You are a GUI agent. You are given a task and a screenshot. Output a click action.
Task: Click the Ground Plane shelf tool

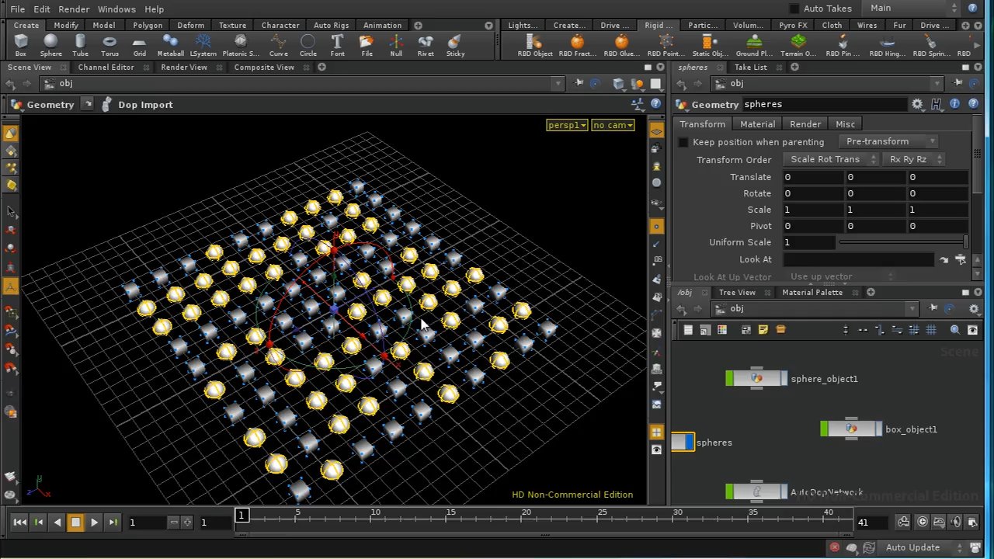pyautogui.click(x=753, y=45)
